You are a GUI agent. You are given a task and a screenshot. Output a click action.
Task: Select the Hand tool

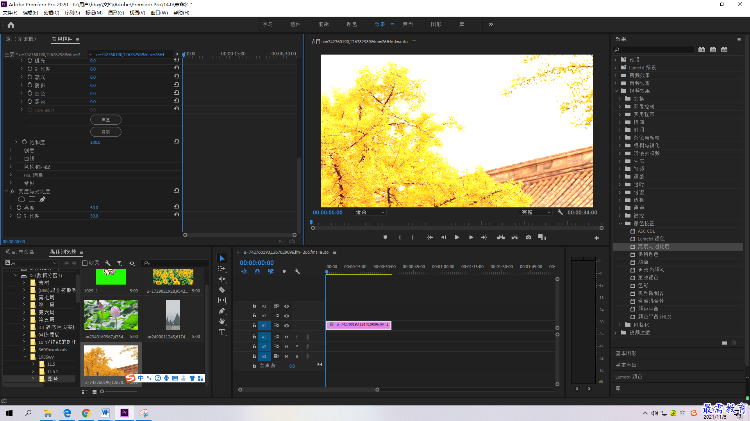(222, 321)
